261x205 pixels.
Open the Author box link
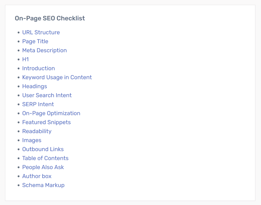37,176
